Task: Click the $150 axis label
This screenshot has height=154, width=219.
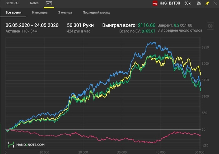Action: point(205,80)
